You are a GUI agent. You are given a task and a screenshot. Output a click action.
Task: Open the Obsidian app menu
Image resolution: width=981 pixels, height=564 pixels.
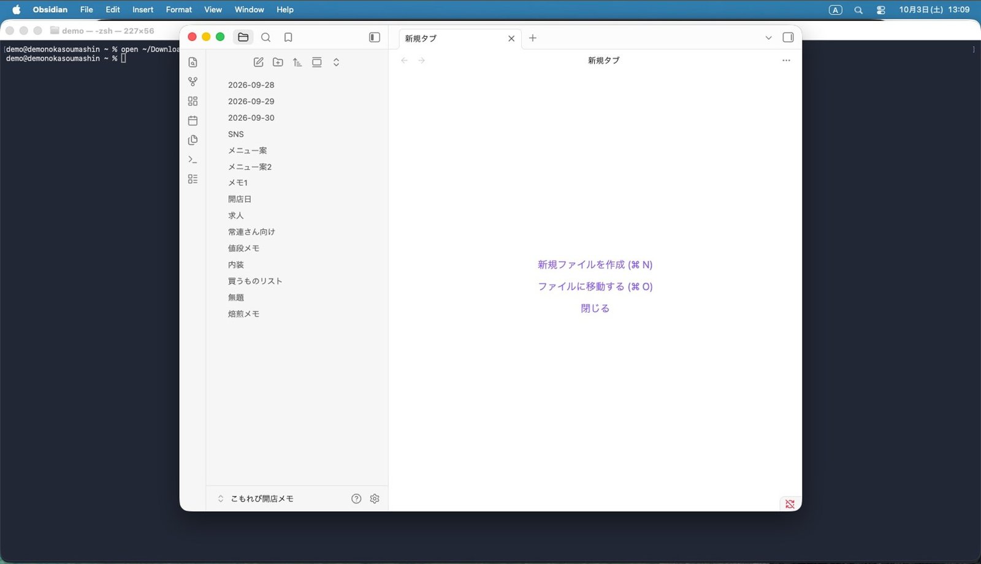click(50, 9)
